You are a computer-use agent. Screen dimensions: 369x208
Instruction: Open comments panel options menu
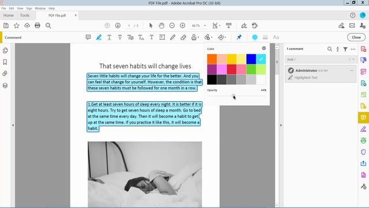(353, 49)
